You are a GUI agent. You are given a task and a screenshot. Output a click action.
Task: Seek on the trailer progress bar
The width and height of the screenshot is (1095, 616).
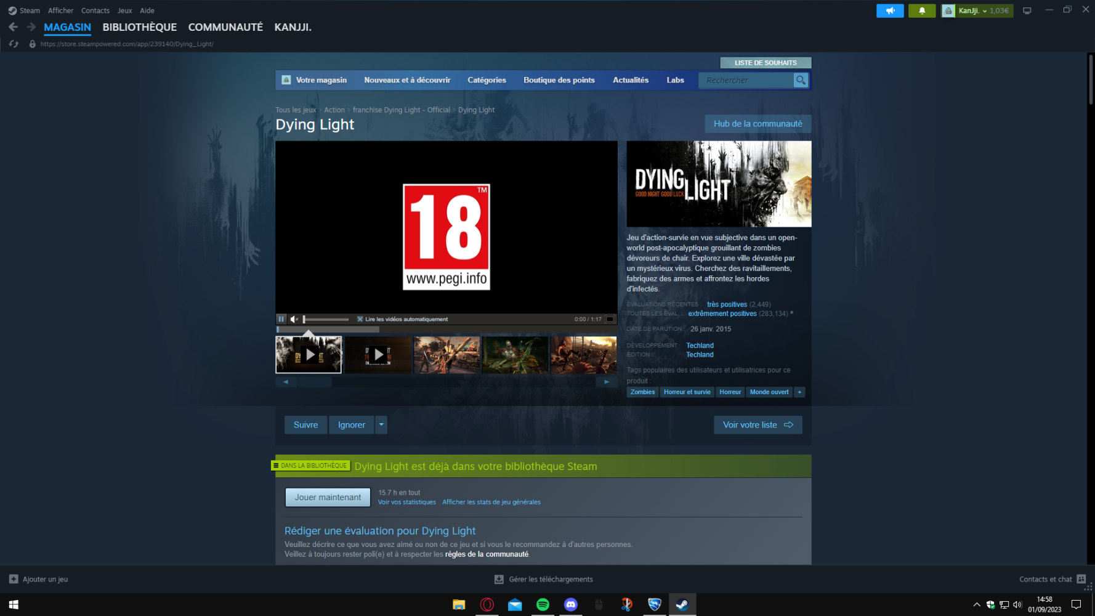coord(446,330)
